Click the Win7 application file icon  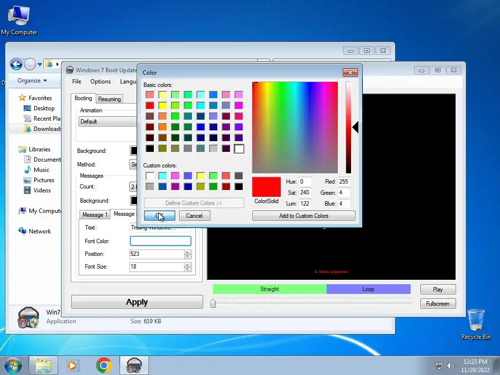(28, 317)
